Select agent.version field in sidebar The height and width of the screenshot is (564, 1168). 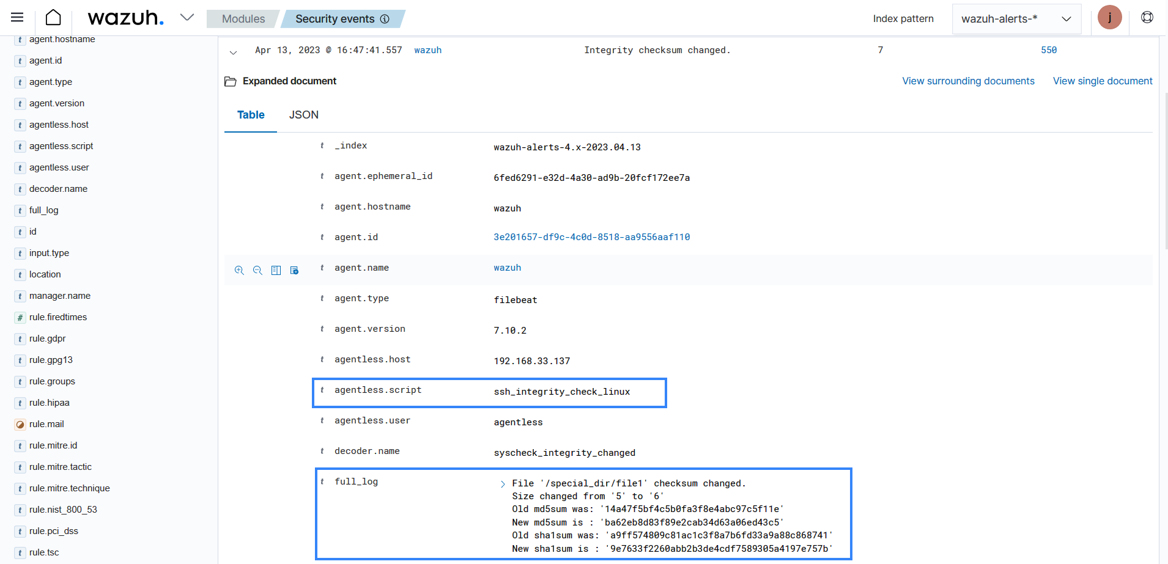(56, 103)
